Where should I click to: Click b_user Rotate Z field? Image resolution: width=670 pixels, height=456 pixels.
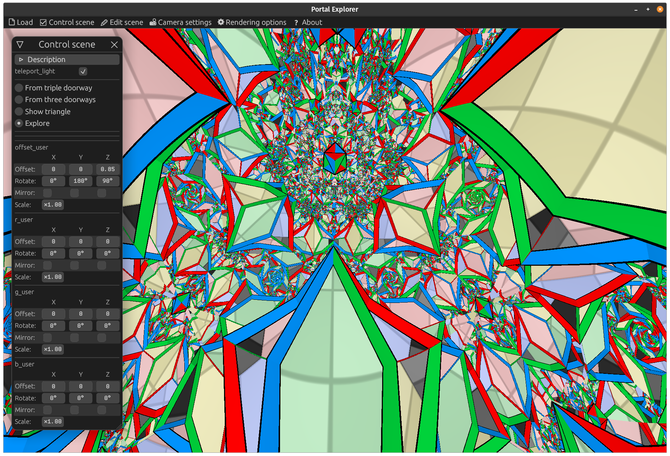[x=108, y=398]
